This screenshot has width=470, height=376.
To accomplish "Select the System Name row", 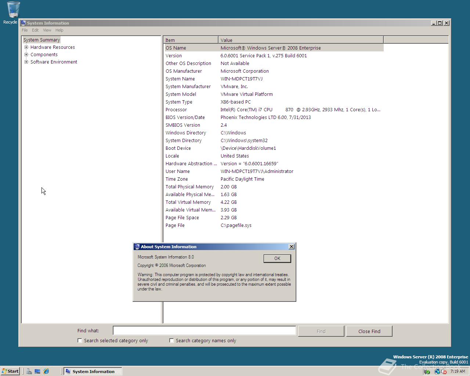I will coord(274,79).
